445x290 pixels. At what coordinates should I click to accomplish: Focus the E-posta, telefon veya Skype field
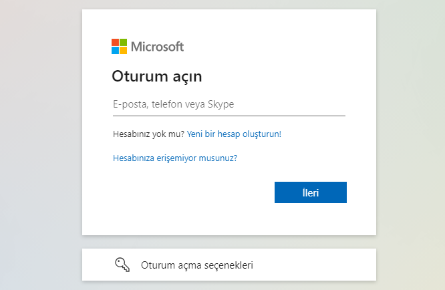(x=229, y=104)
